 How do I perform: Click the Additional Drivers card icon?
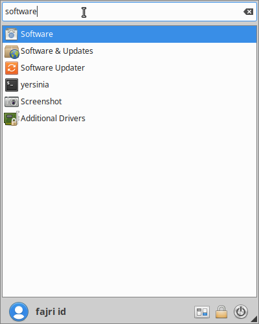12,119
